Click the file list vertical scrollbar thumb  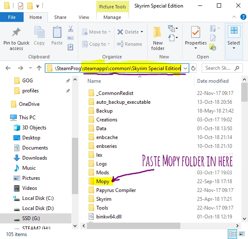point(245,92)
